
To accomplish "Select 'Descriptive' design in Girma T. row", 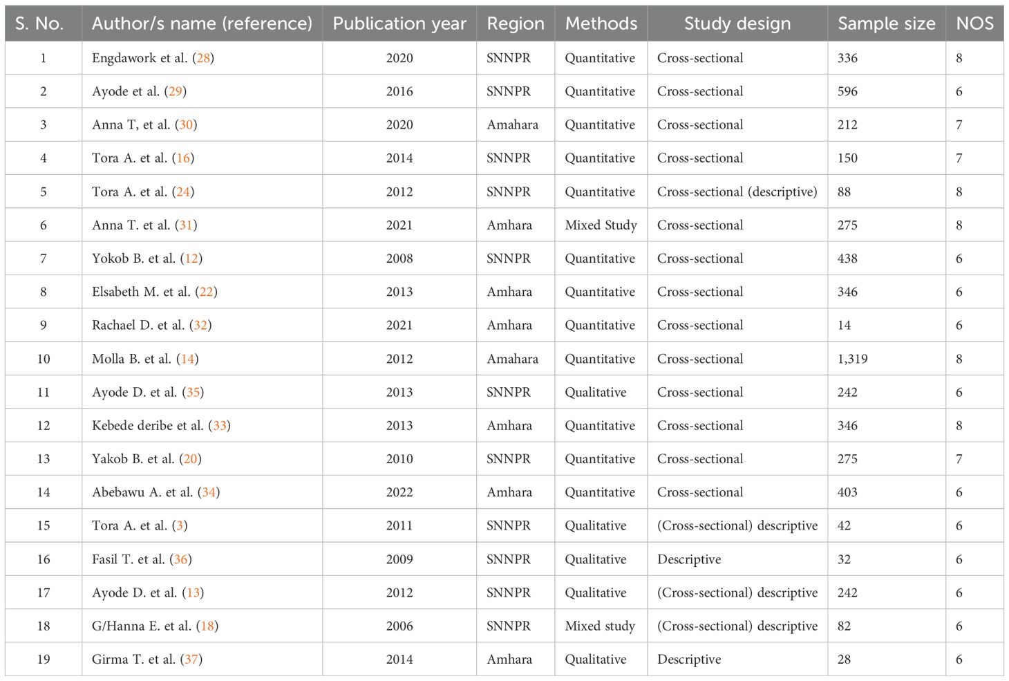I will [x=689, y=660].
